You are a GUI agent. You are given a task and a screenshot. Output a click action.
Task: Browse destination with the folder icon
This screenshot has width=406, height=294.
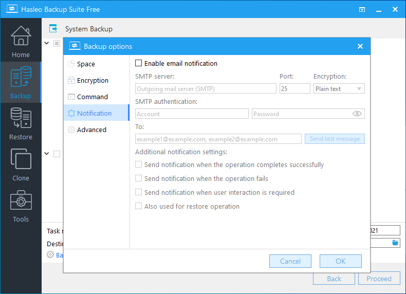click(395, 243)
